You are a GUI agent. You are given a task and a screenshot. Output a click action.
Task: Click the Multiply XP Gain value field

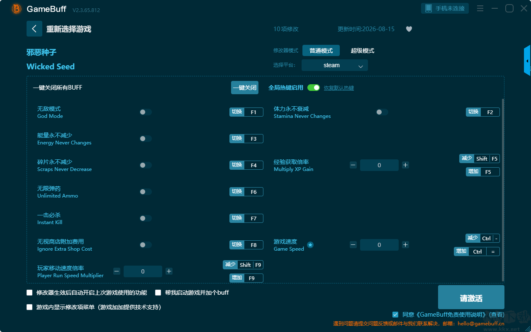(x=379, y=165)
